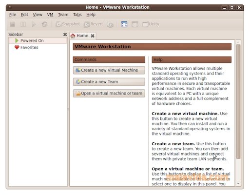
Task: Click the window menu icon in title bar
Action: (x=10, y=7)
